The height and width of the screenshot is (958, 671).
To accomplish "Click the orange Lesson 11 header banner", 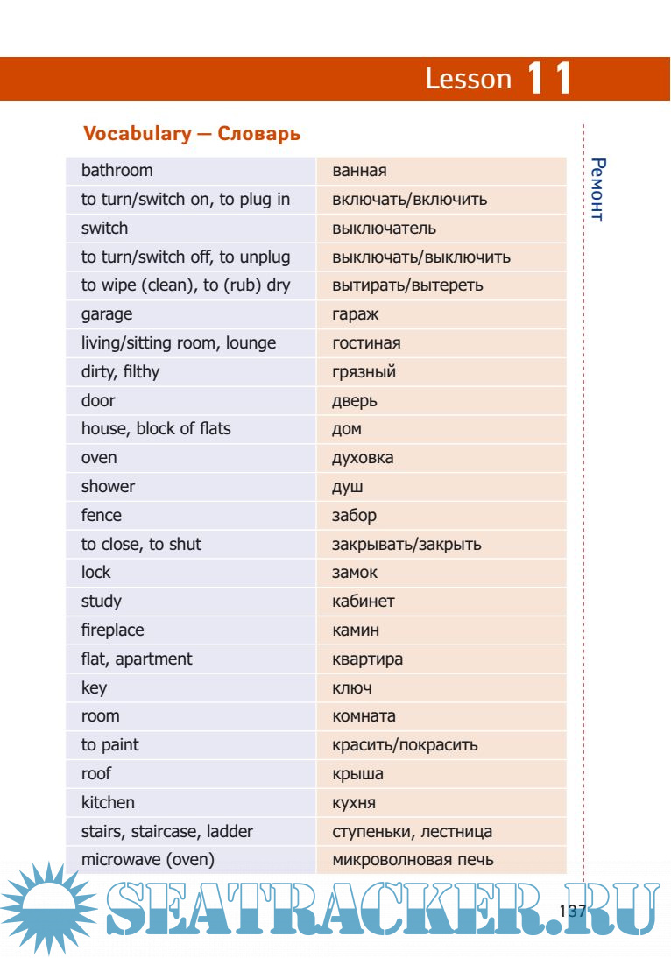I will pyautogui.click(x=335, y=79).
